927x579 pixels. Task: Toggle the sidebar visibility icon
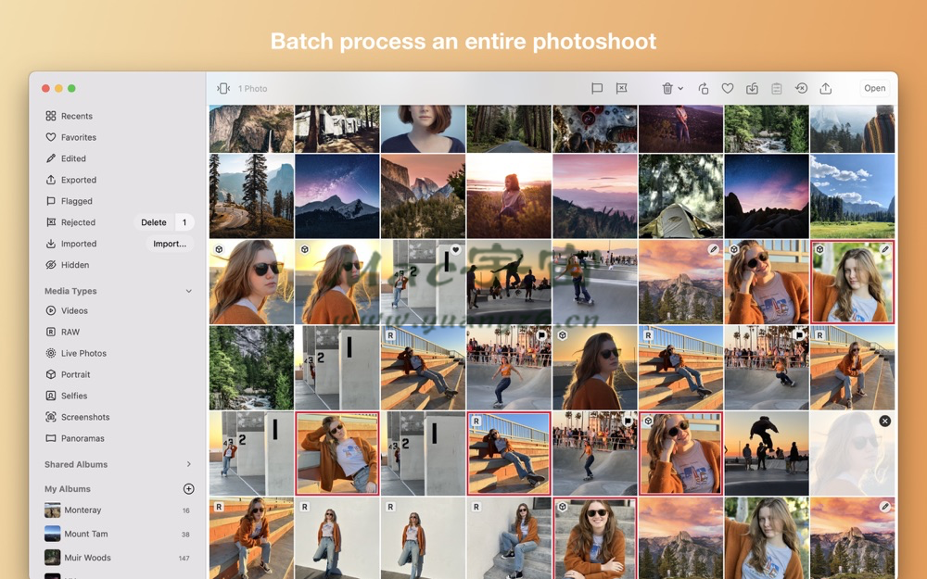223,89
